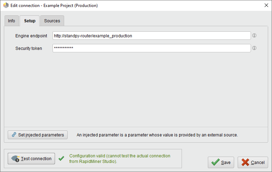This screenshot has width=272, height=172.
Task: Click chain-link icon on injected parameters button
Action: pyautogui.click(x=14, y=135)
